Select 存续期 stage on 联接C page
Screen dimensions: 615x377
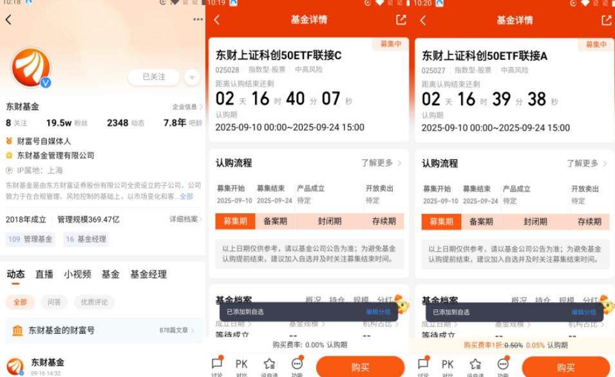[384, 221]
